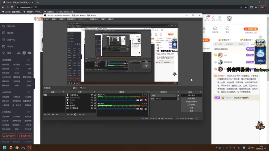The width and height of the screenshot is (269, 151).
Task: Expand 主播投稿 chevron link
Action: click(x=225, y=40)
